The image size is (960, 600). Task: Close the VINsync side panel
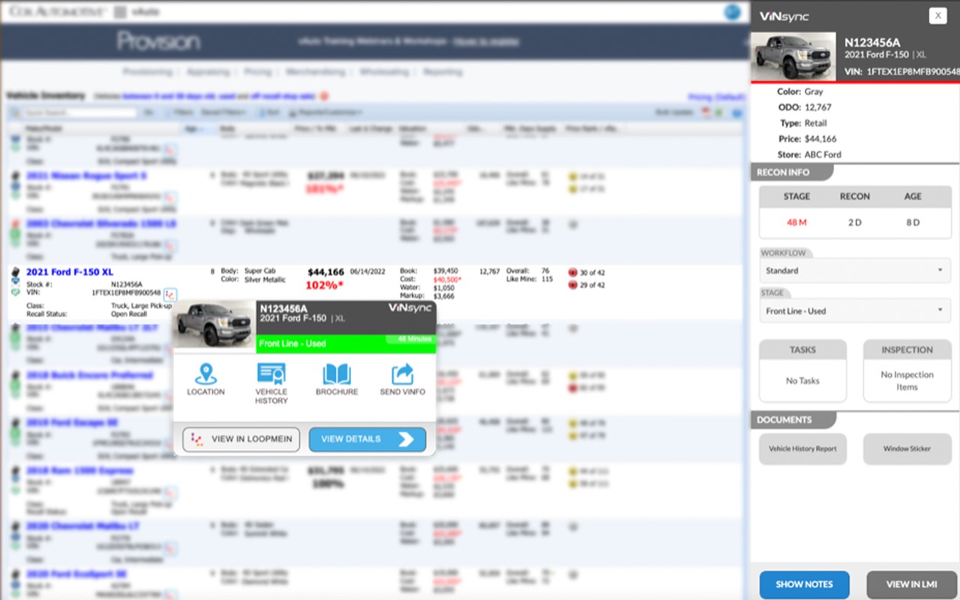coord(937,16)
